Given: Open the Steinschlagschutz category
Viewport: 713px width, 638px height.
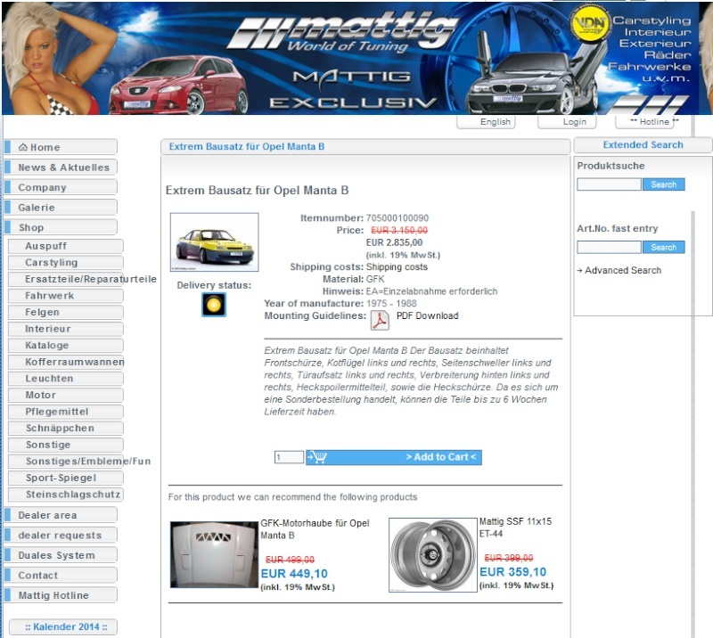Looking at the screenshot, I should [65, 495].
